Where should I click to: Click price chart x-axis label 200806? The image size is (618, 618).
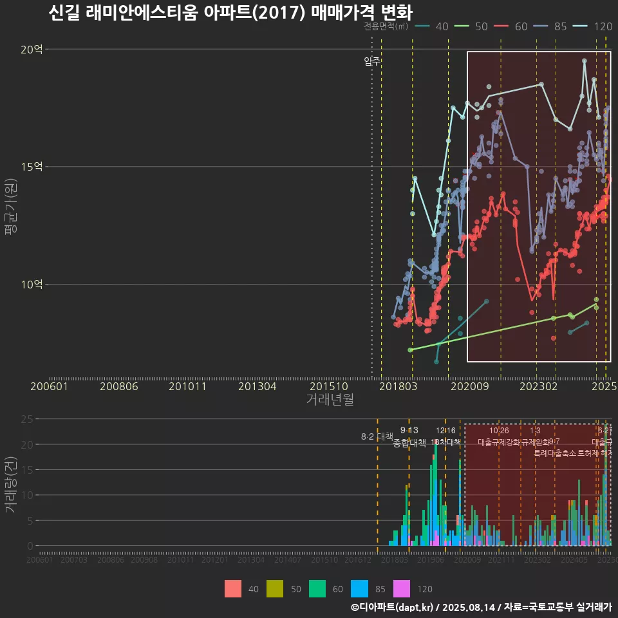tap(119, 386)
